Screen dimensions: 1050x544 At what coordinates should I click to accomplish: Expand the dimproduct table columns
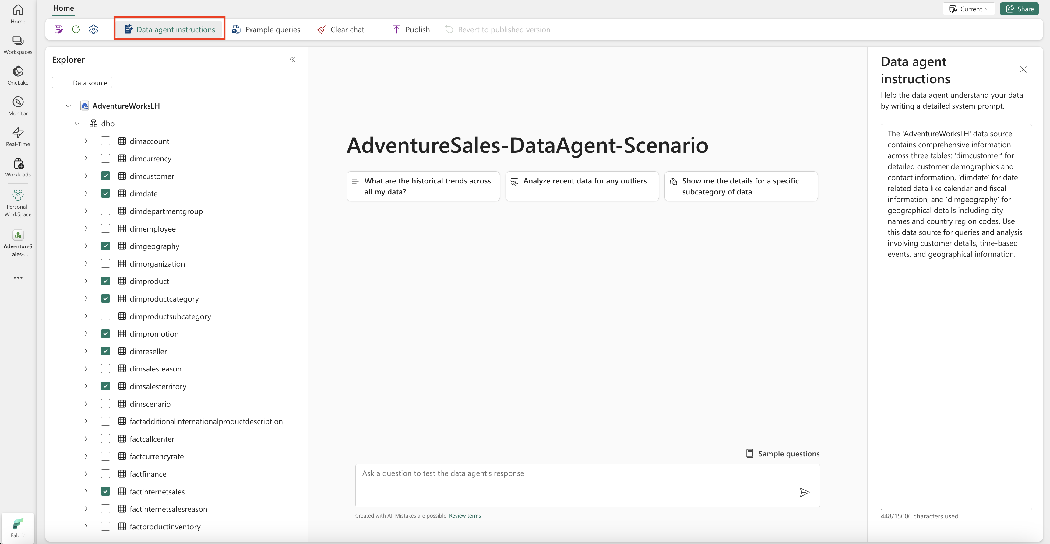tap(86, 281)
